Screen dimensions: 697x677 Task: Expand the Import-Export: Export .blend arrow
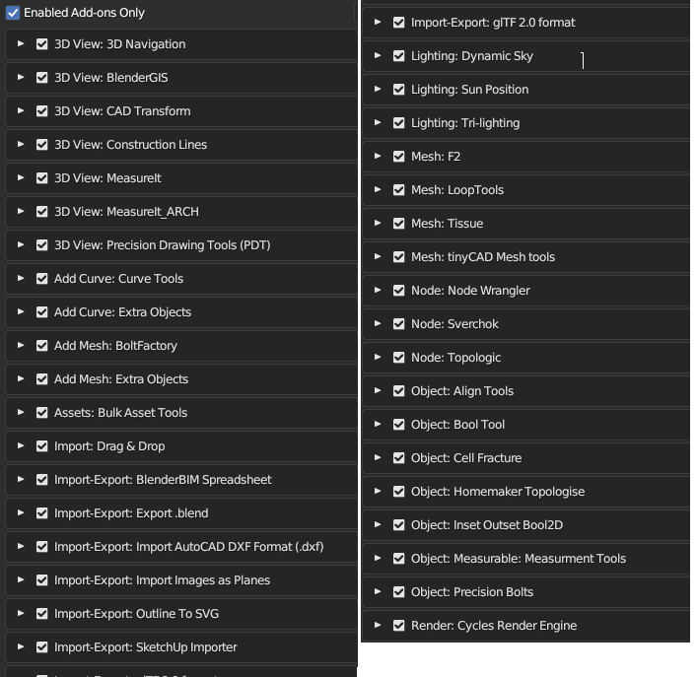(21, 512)
